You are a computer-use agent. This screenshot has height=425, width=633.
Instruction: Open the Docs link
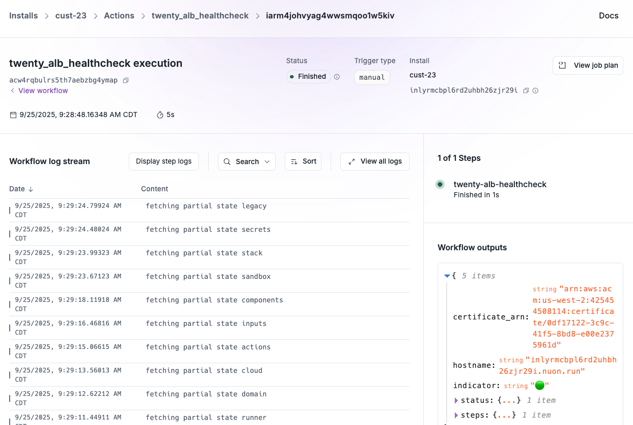[x=609, y=16]
